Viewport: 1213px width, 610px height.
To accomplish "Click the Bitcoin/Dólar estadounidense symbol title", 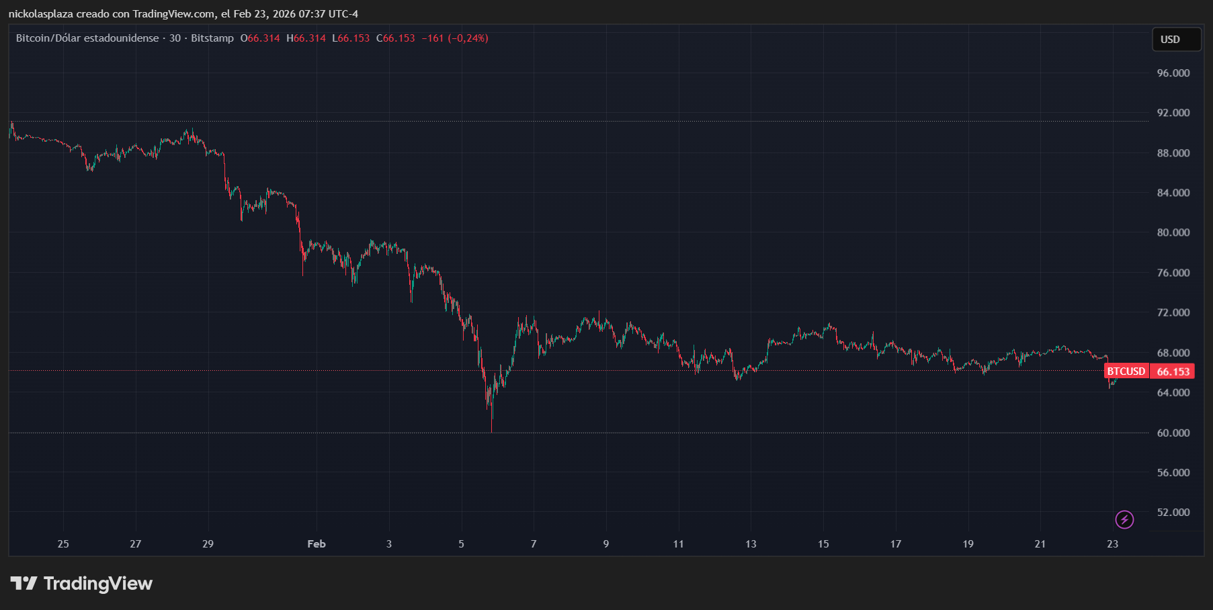I will coord(87,38).
